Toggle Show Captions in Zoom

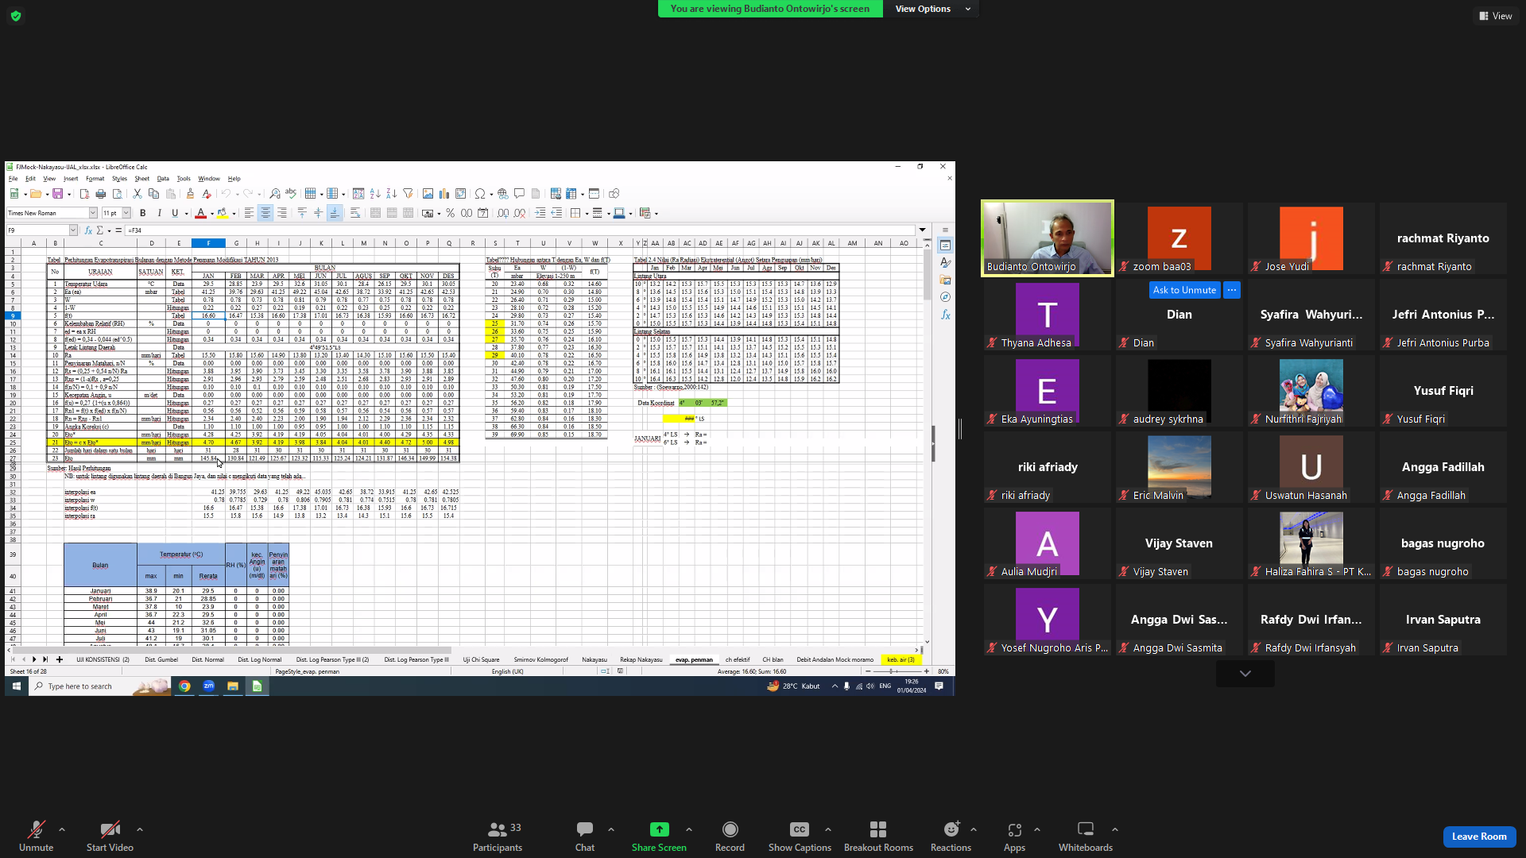[800, 837]
